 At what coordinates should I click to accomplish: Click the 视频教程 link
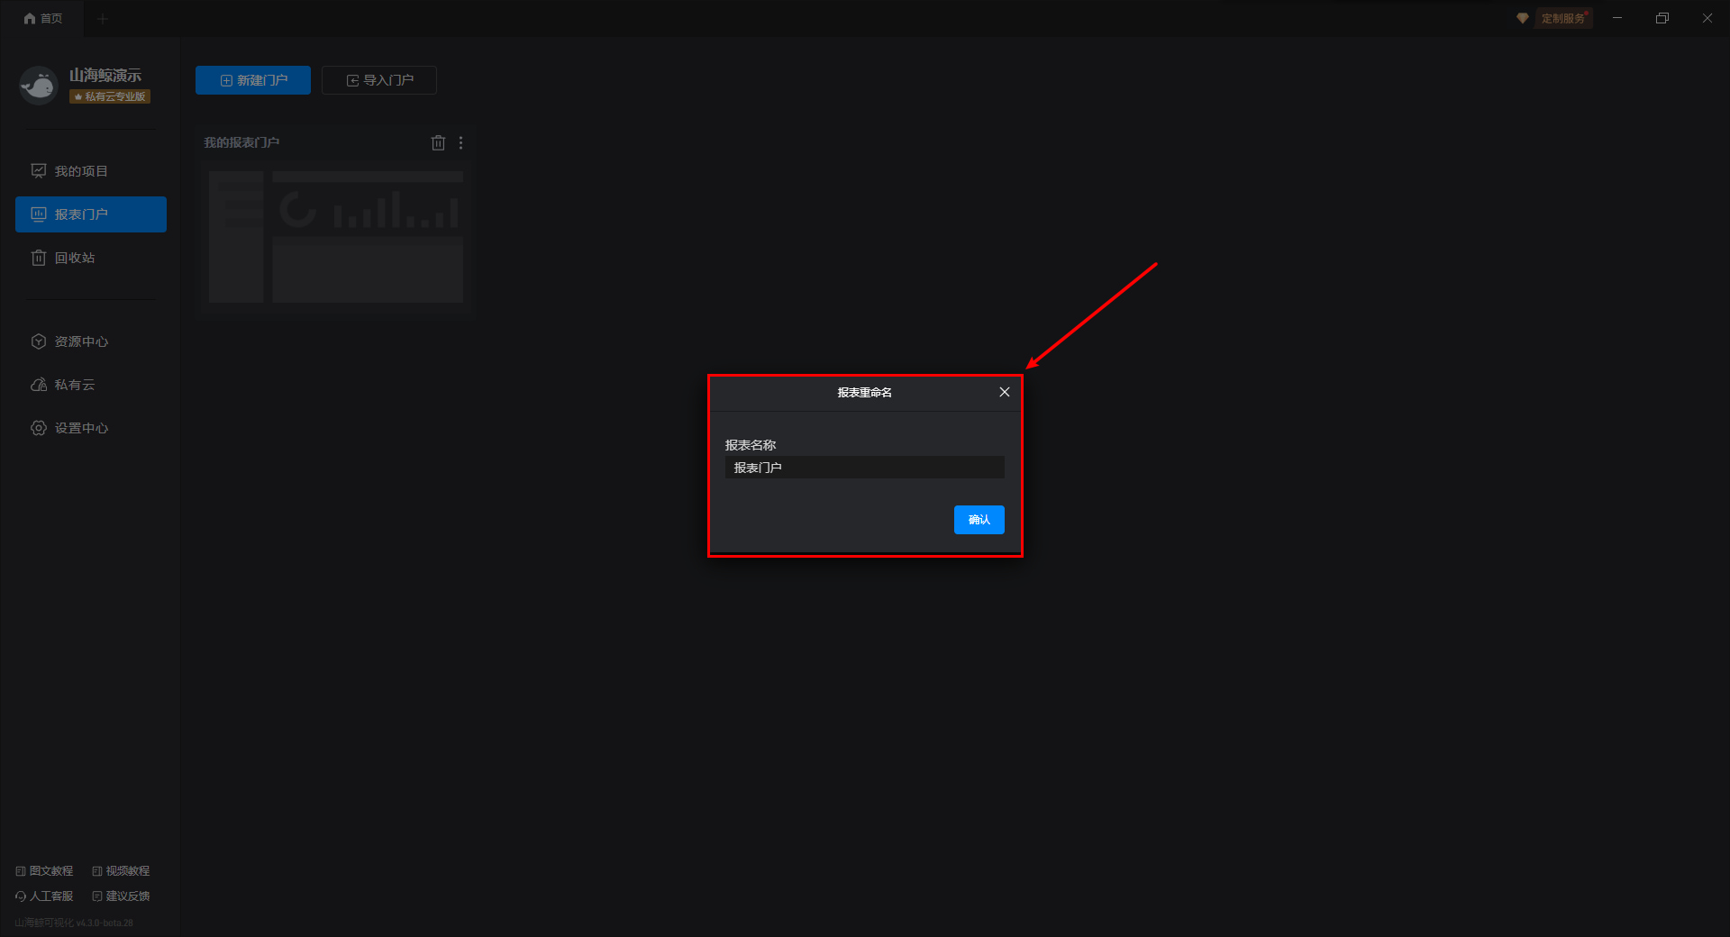click(121, 871)
